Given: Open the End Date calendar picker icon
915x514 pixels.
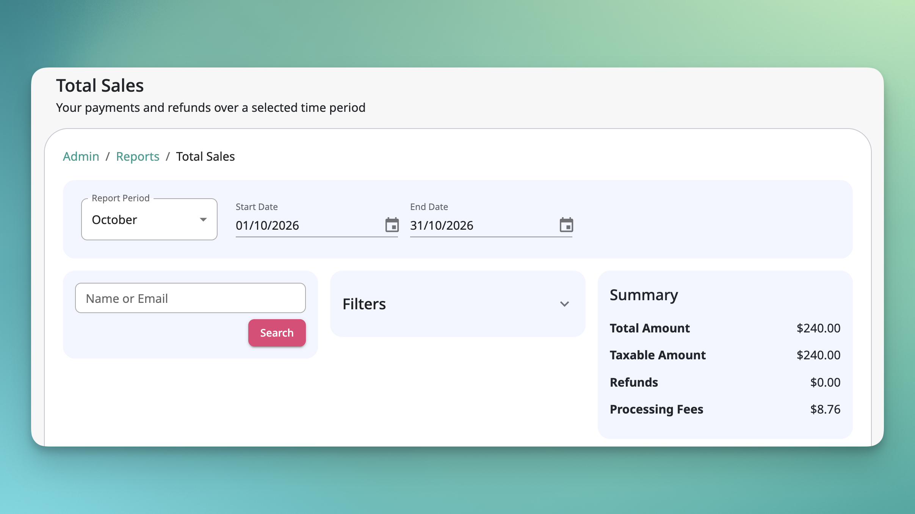Looking at the screenshot, I should [566, 225].
